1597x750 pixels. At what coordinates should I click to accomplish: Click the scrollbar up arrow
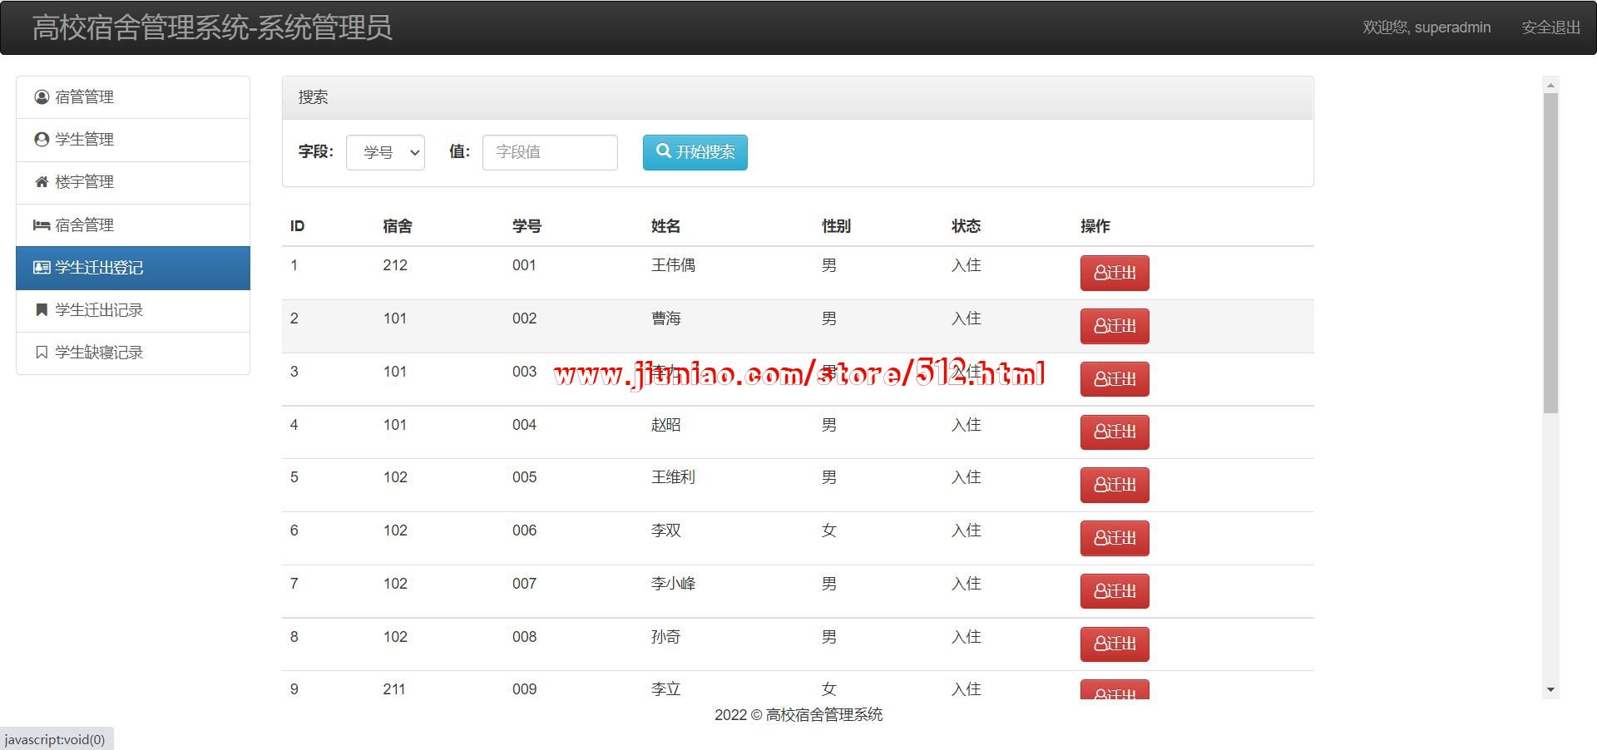point(1550,85)
